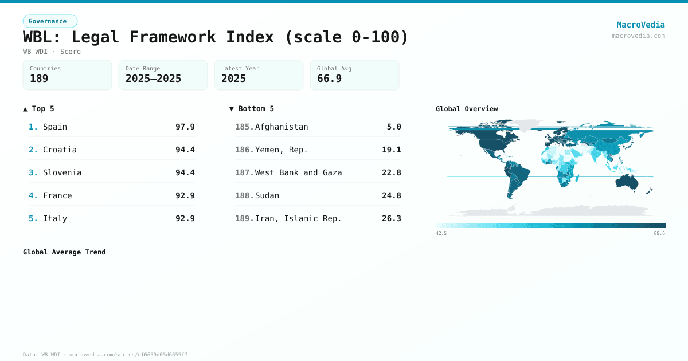Viewport: 688px width, 361px height.
Task: Click the legend maximum value 88.6
Action: (x=659, y=233)
